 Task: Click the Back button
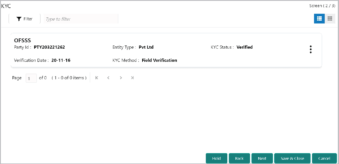click(239, 158)
